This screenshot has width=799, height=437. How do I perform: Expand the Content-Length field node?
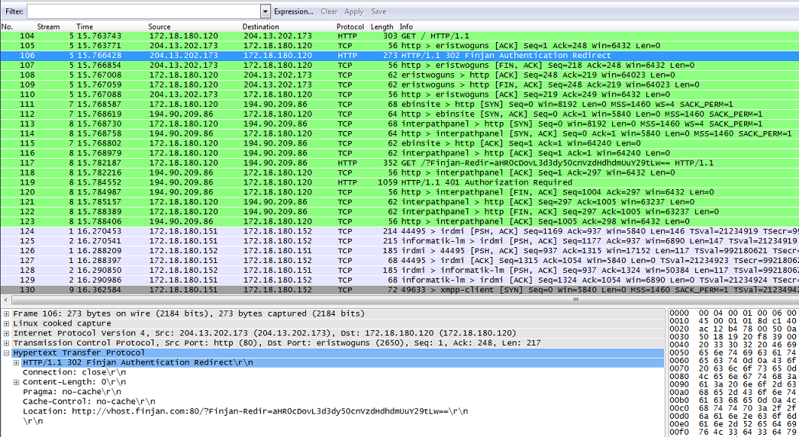16,381
